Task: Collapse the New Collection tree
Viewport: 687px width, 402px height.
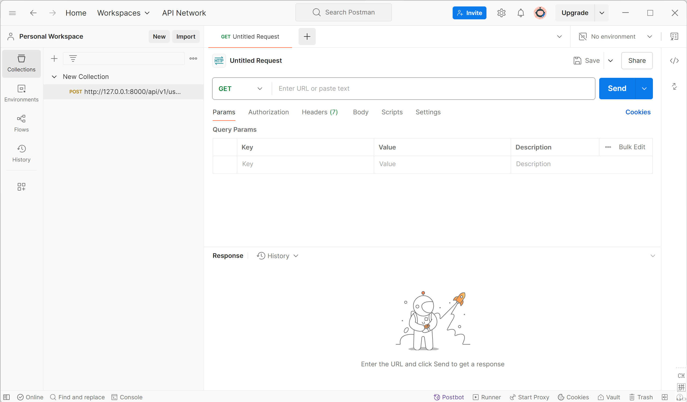Action: pos(54,76)
